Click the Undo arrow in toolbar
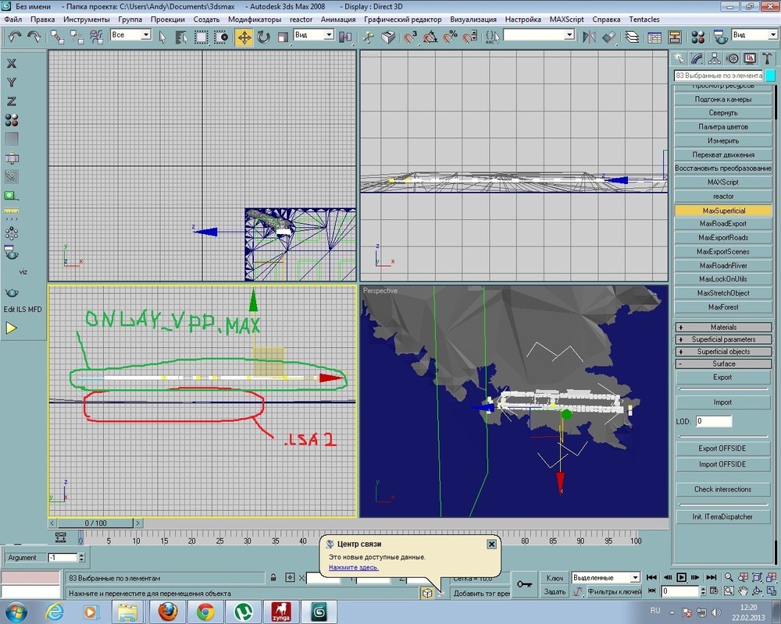Image resolution: width=781 pixels, height=624 pixels. (x=15, y=36)
